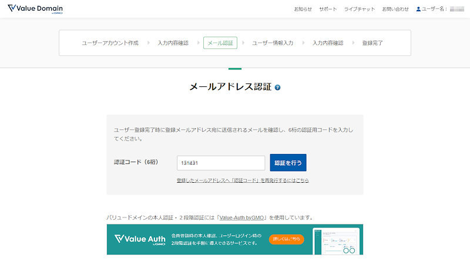The width and height of the screenshot is (470, 268).
Task: Click the 認証コード input field
Action: (x=220, y=163)
